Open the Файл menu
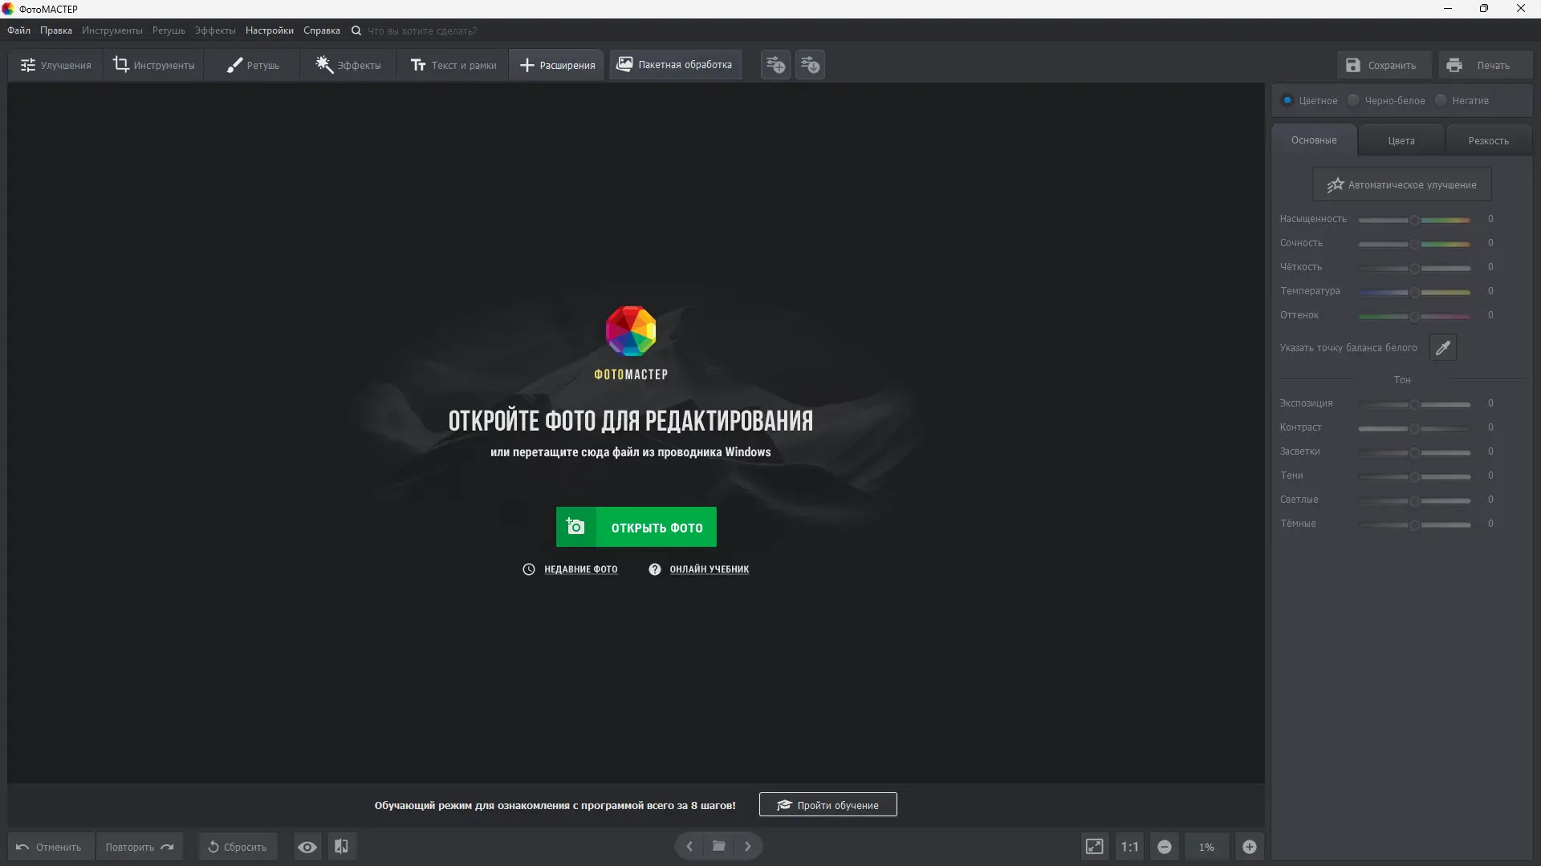1541x866 pixels. 18,30
